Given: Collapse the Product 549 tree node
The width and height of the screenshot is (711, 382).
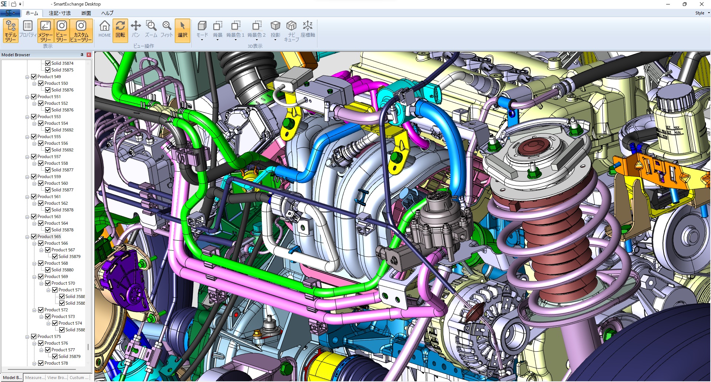Looking at the screenshot, I should [x=27, y=77].
